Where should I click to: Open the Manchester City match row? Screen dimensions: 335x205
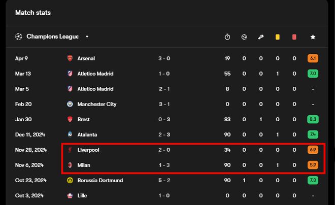tap(167, 104)
